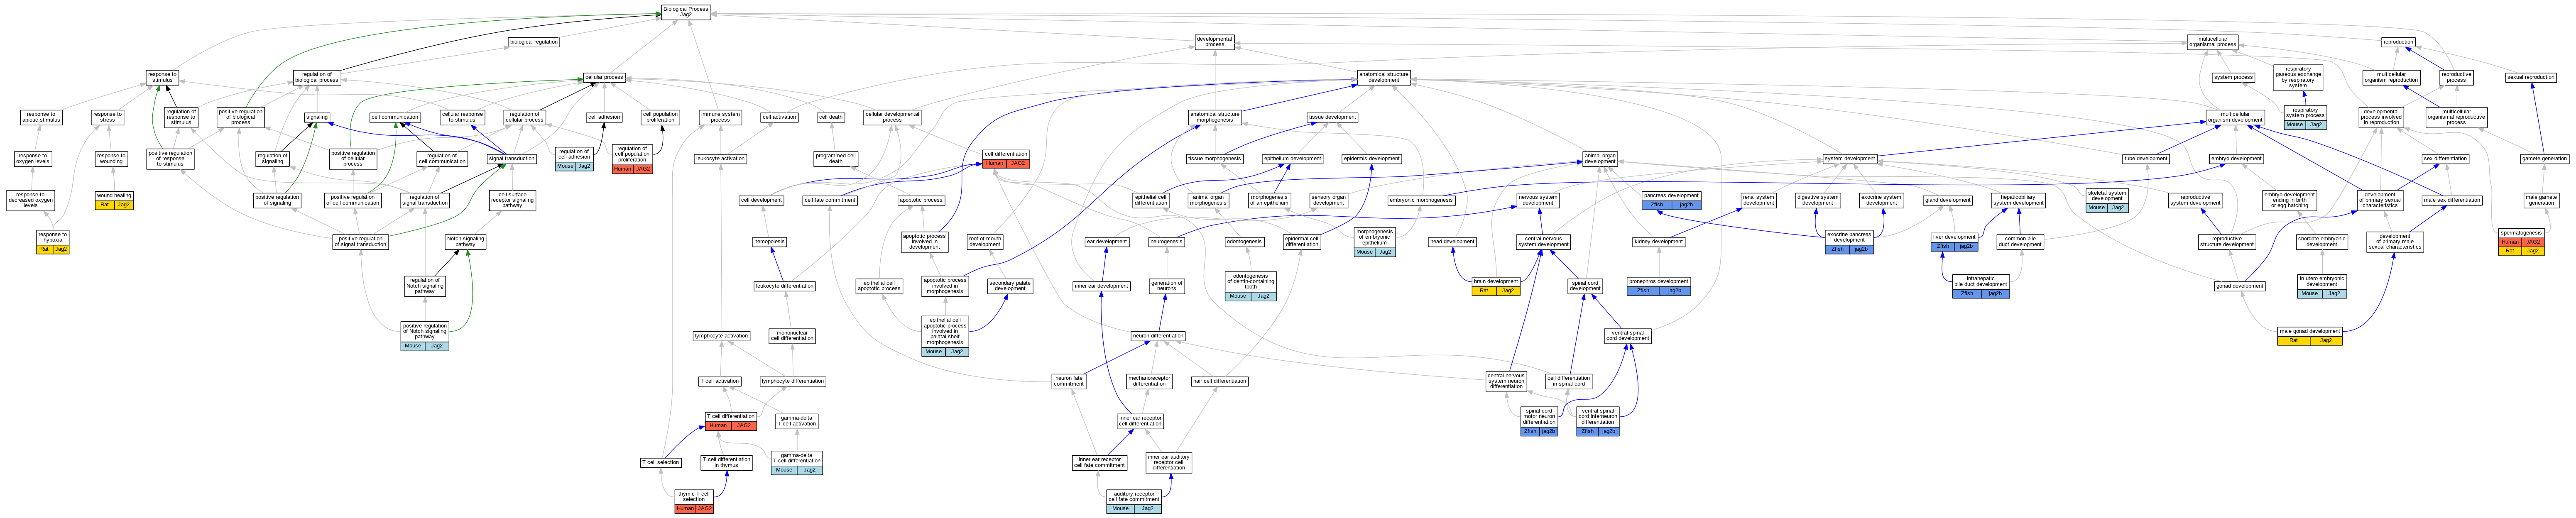Click the signal transduction node
The width and height of the screenshot is (2576, 518).
click(512, 158)
